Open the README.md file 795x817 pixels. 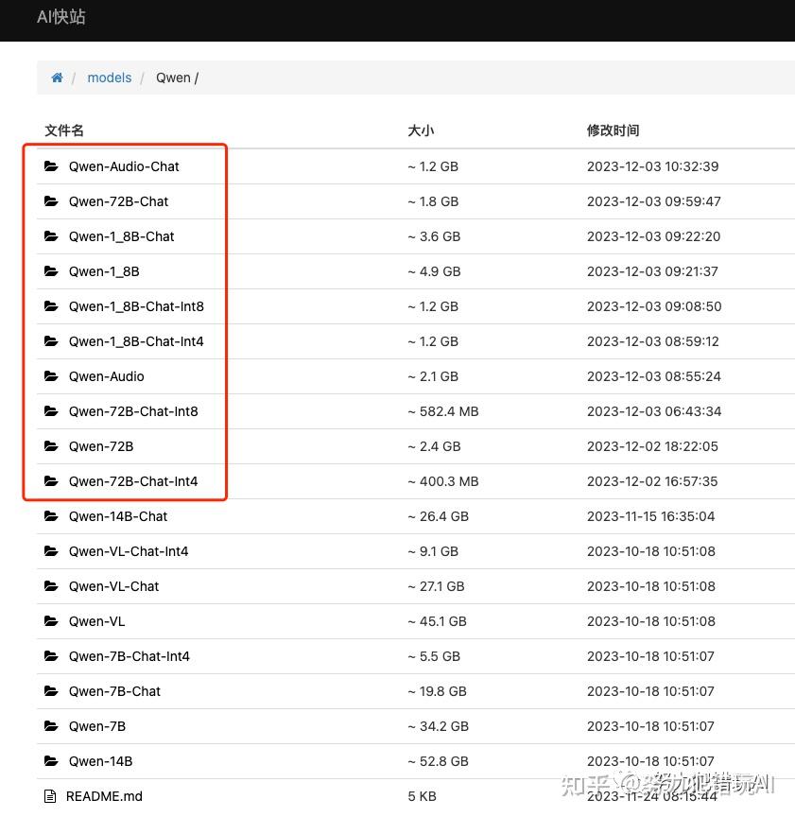[104, 795]
